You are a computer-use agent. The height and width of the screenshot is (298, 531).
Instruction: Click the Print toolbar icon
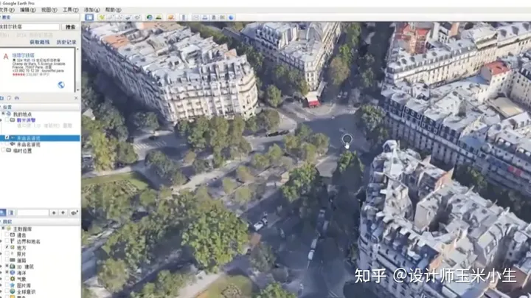(205, 17)
